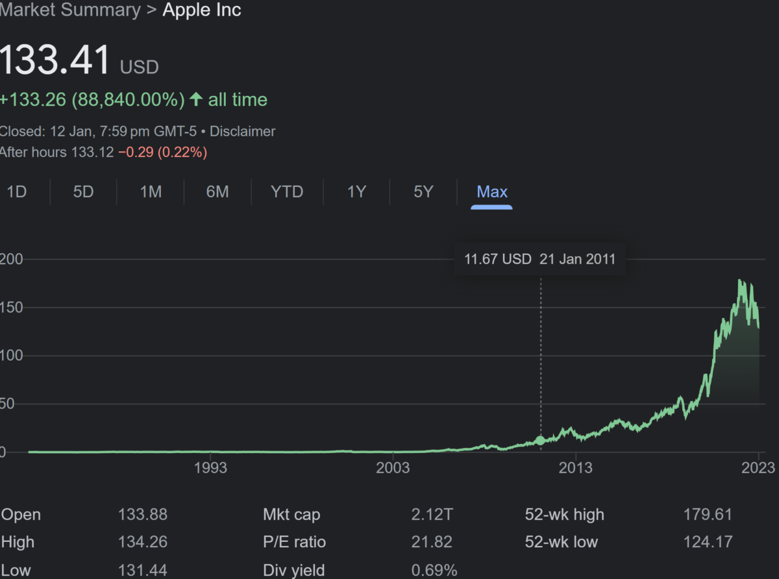This screenshot has height=579, width=779.
Task: Click the green up arrow beside all time
Action: click(196, 99)
